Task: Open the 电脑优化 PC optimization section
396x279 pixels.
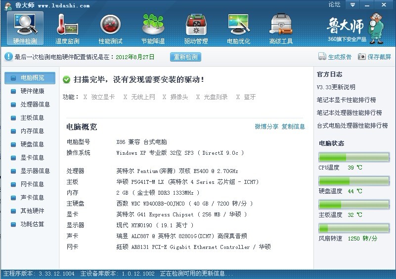Action: (x=238, y=29)
